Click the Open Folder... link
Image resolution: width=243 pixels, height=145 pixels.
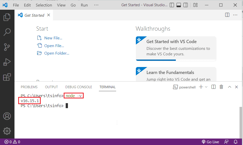pos(57,53)
